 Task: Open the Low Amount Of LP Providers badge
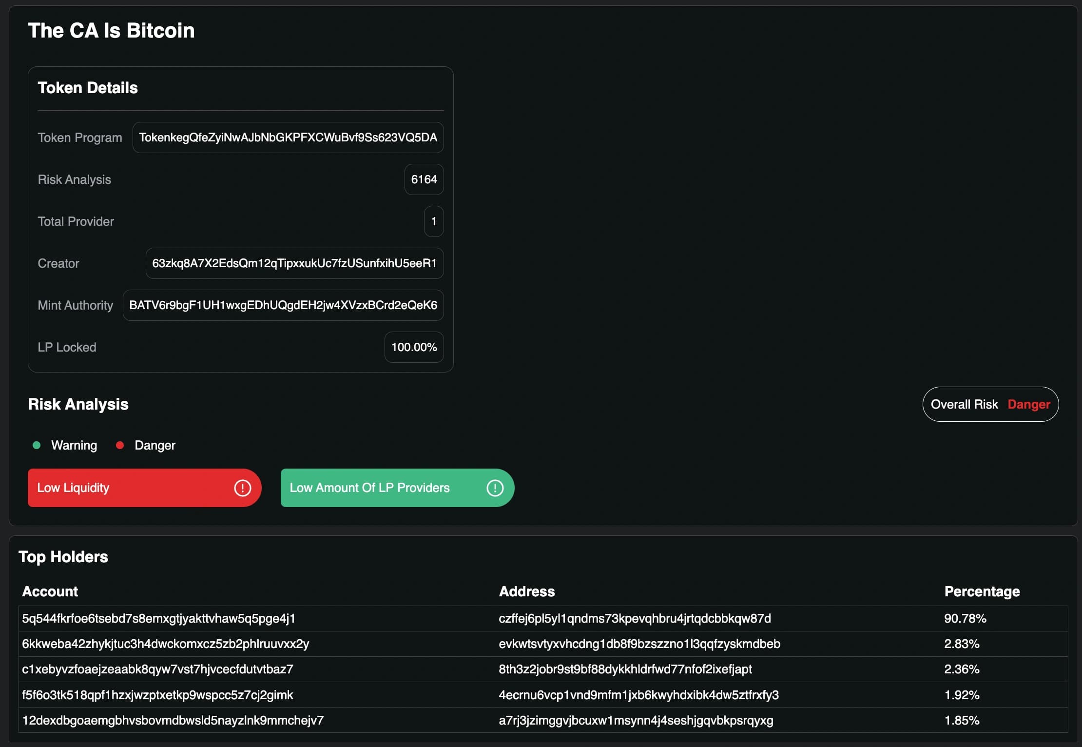(397, 488)
